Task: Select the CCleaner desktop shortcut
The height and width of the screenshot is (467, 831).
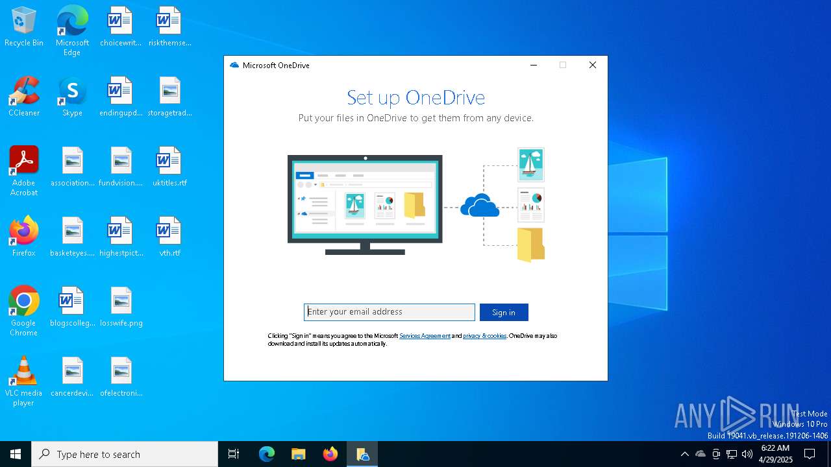Action: click(x=24, y=97)
